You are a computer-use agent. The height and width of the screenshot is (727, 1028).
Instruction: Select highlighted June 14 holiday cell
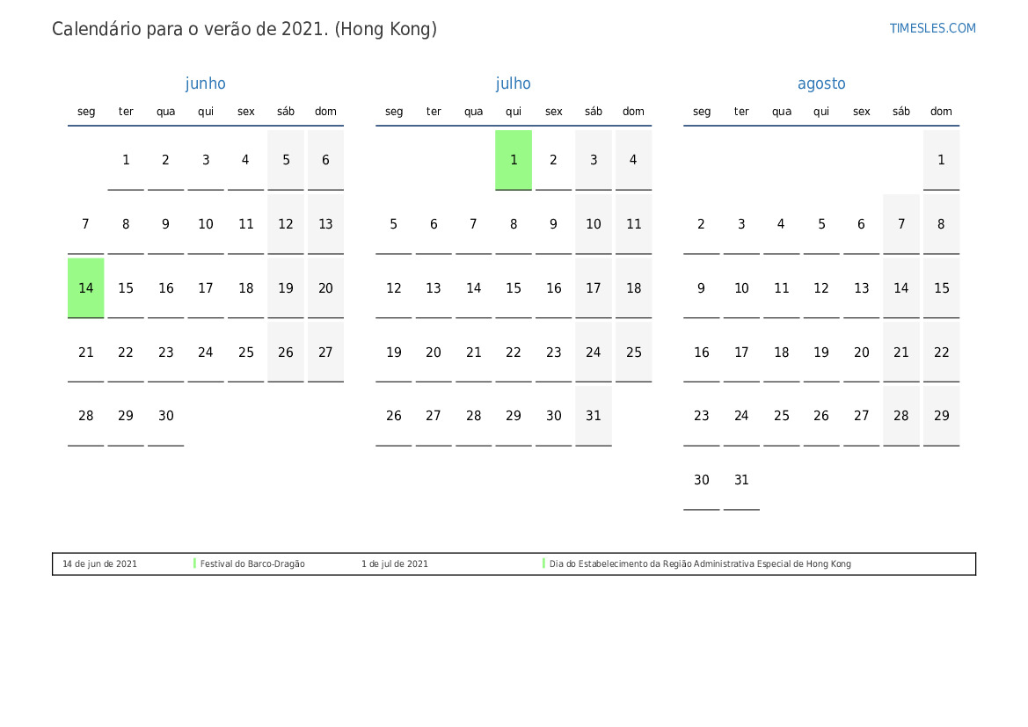pyautogui.click(x=86, y=287)
